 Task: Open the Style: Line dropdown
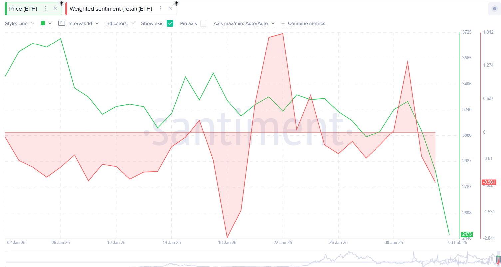[20, 23]
